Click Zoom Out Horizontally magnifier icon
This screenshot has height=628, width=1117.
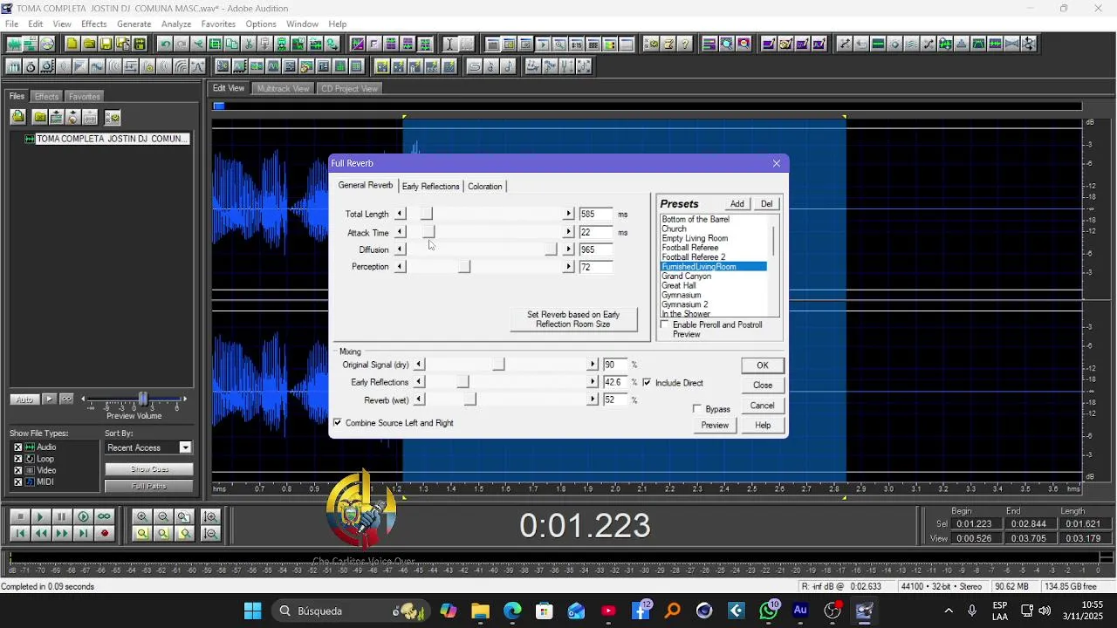[163, 516]
